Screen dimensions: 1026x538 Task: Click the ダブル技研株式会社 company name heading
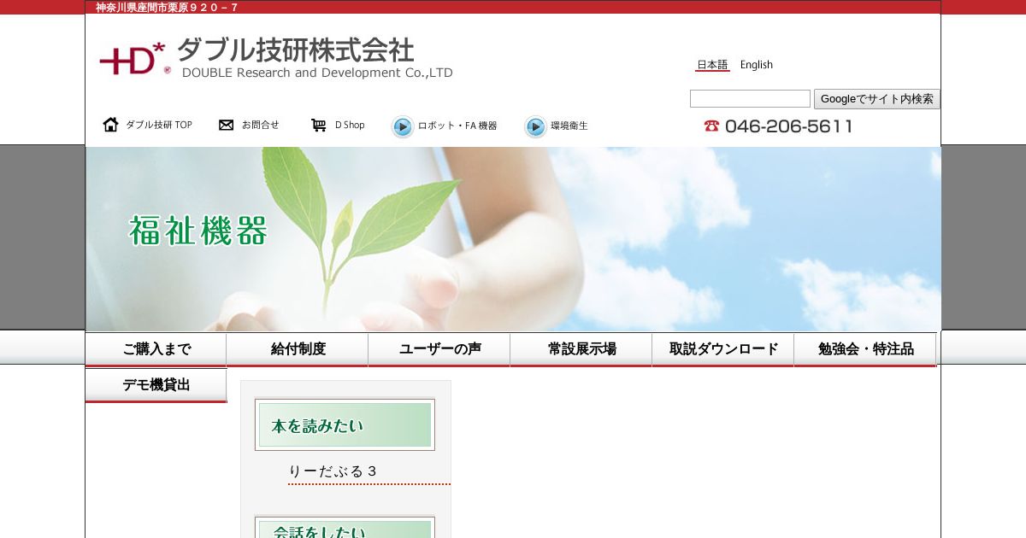tap(296, 50)
